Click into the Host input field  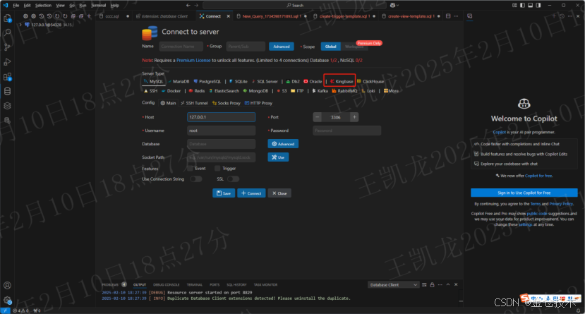point(221,117)
